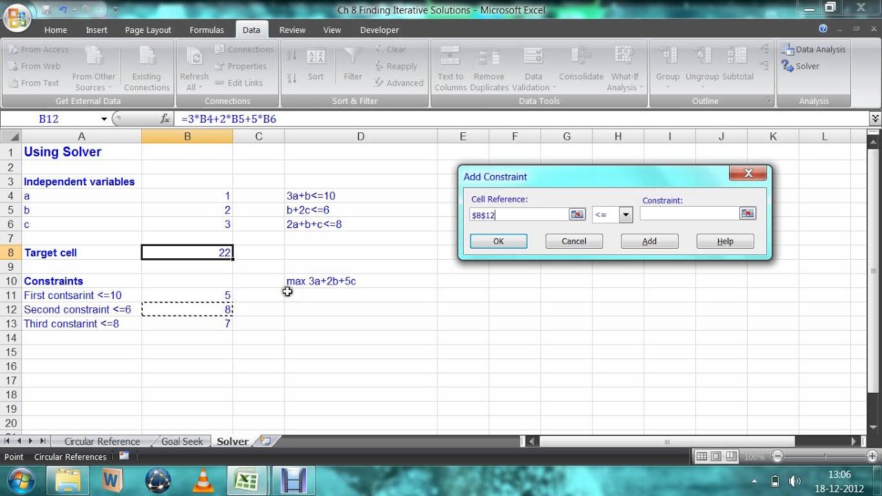
Task: Click Sort Z to A icon
Action: point(291,78)
